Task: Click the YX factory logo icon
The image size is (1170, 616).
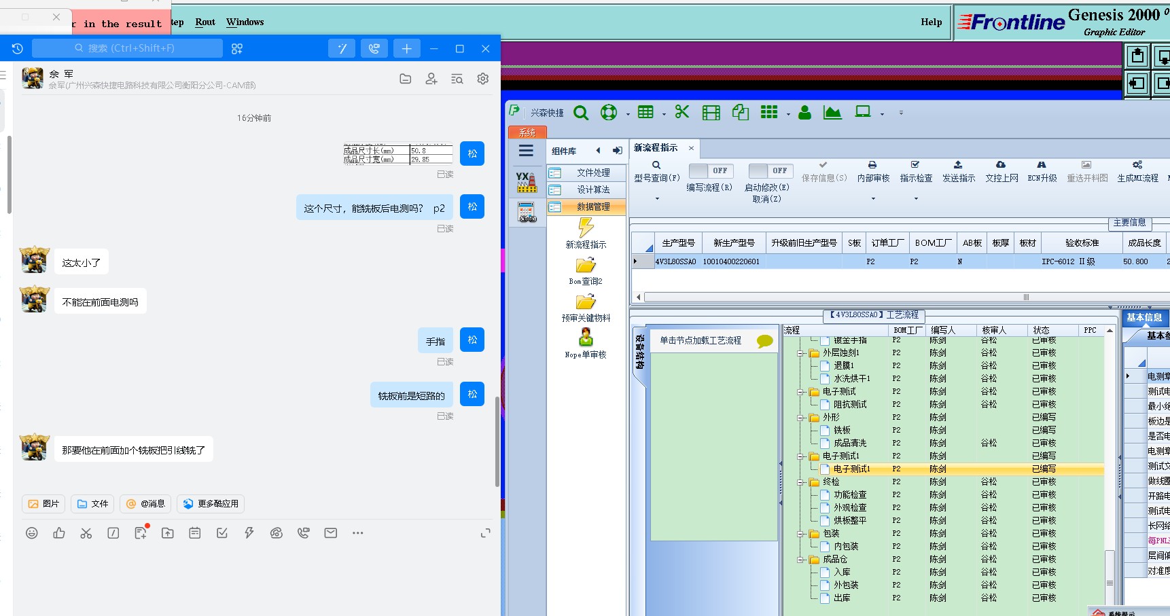Action: click(x=527, y=182)
